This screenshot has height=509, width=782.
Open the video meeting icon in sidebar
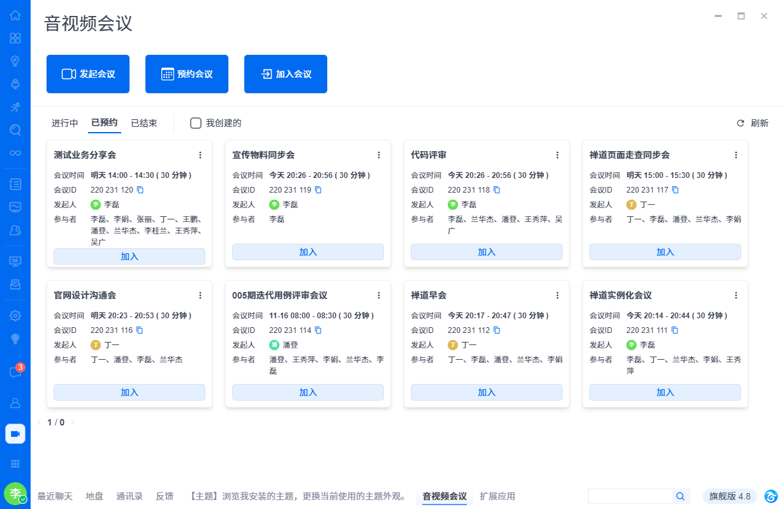pyautogui.click(x=15, y=434)
